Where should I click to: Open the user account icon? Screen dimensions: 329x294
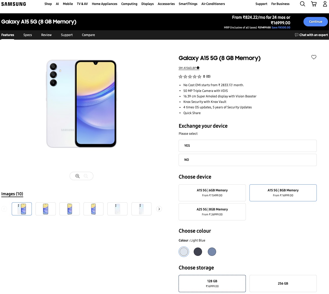point(325,4)
